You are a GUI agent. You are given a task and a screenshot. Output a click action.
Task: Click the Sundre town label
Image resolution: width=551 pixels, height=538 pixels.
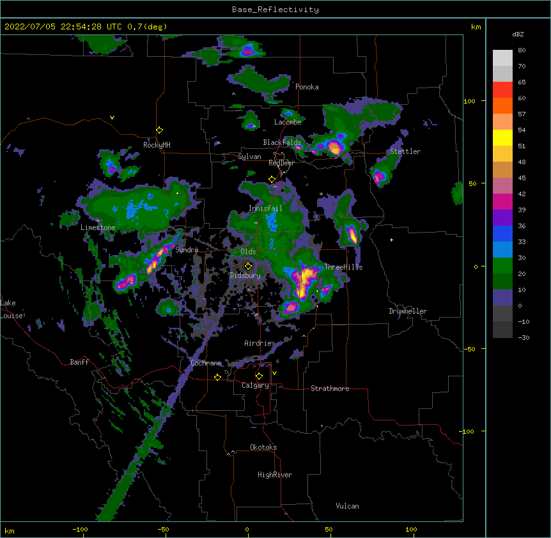[187, 250]
